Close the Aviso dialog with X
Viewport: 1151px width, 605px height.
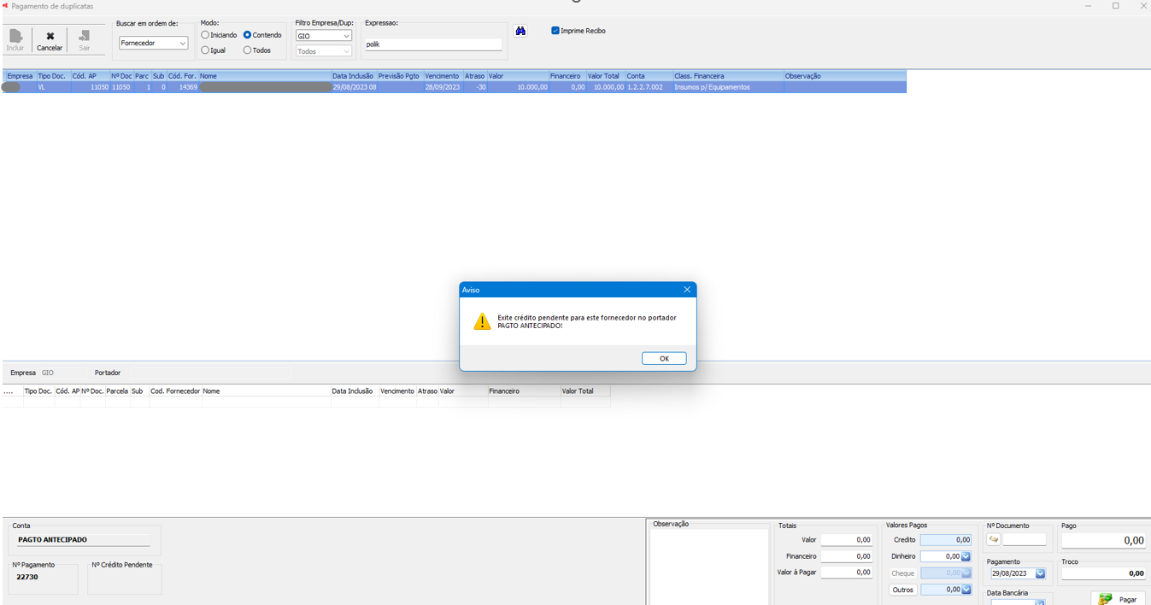pos(686,290)
